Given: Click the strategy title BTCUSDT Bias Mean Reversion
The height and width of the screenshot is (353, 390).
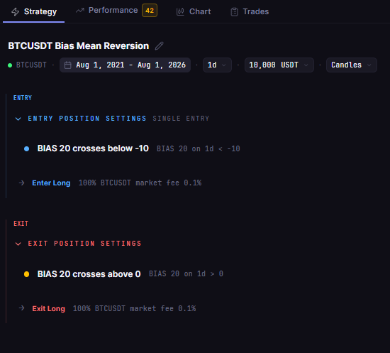Looking at the screenshot, I should 78,46.
